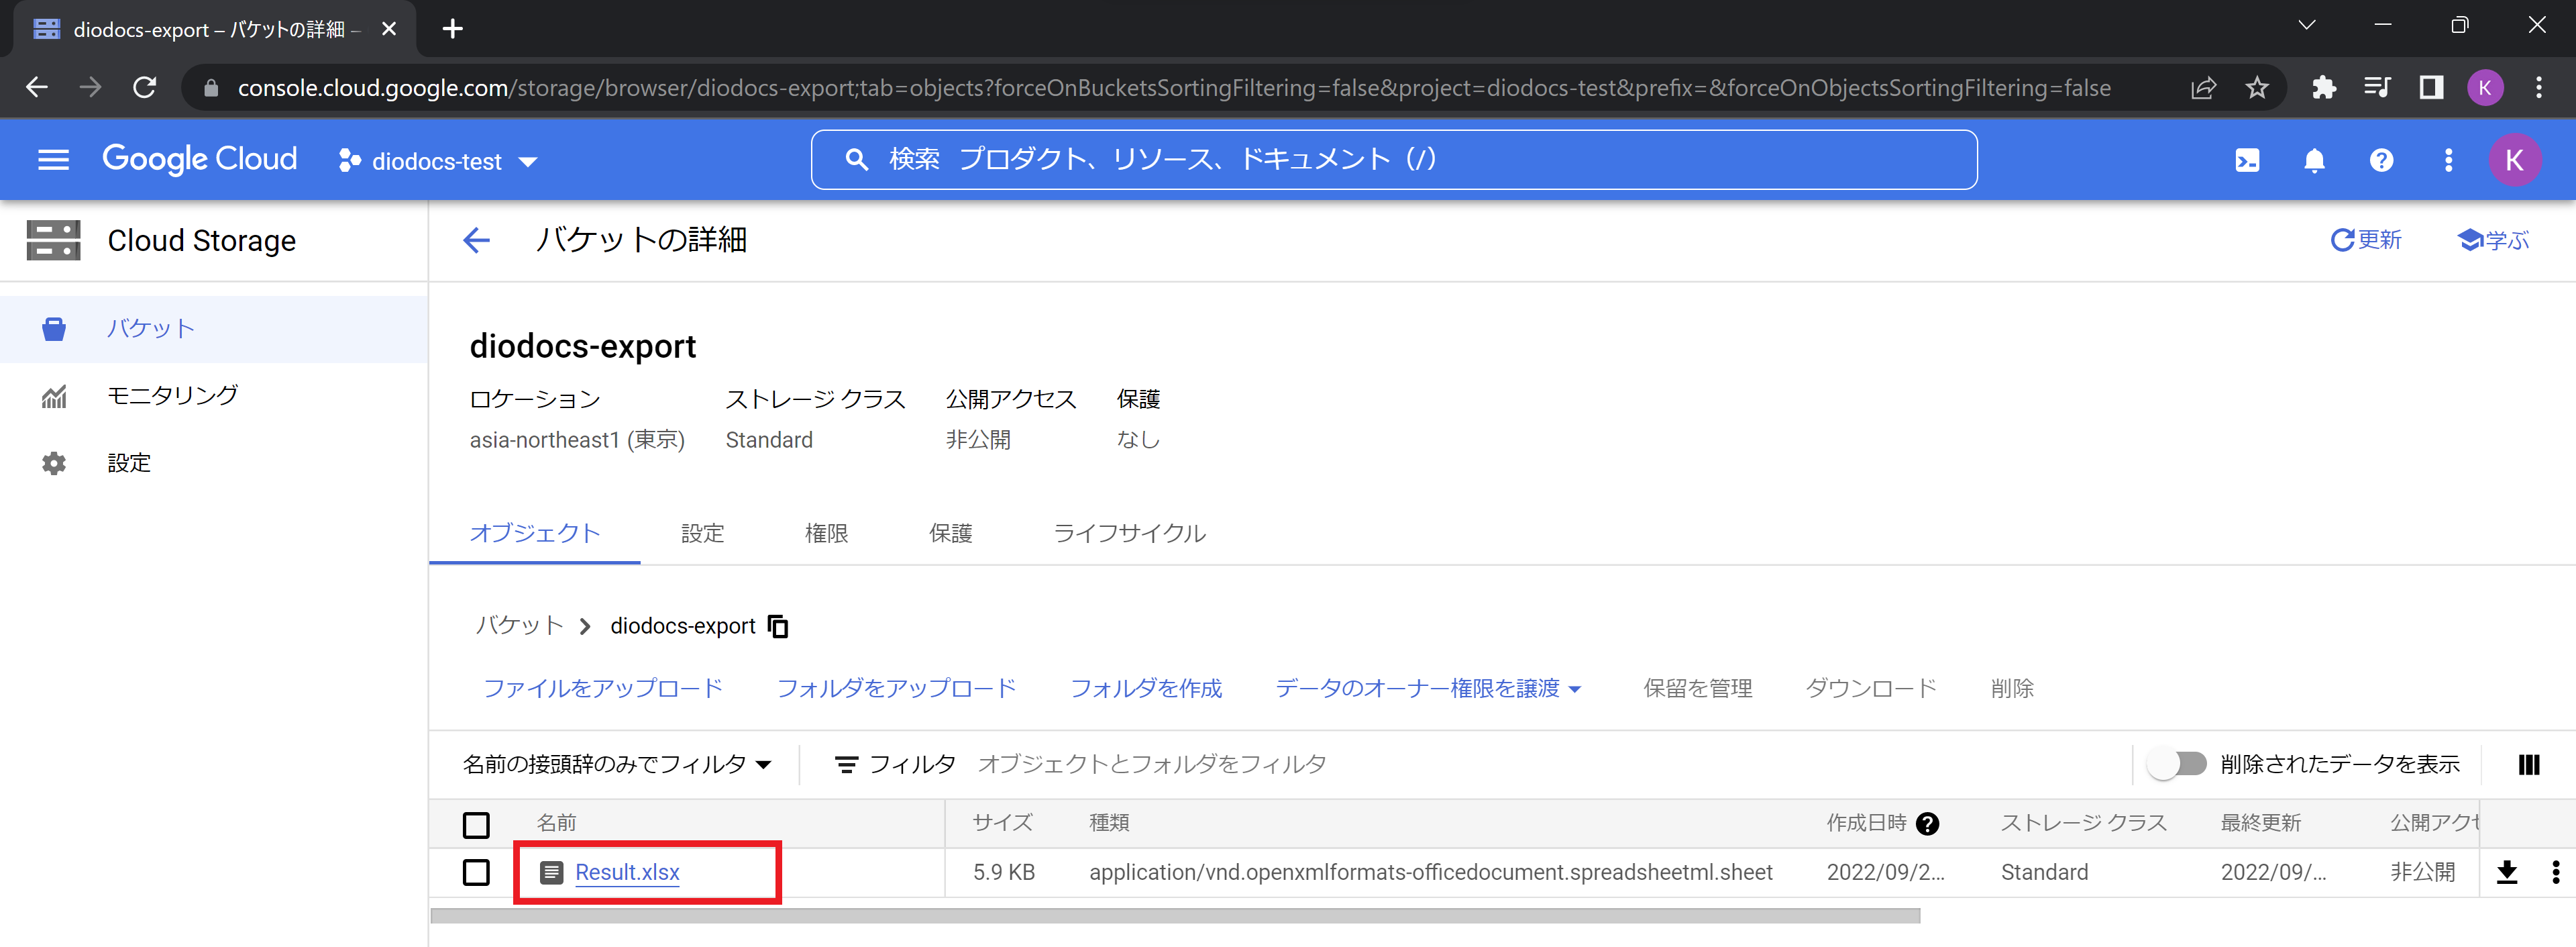Click the バケット breadcrumb link

coord(519,626)
